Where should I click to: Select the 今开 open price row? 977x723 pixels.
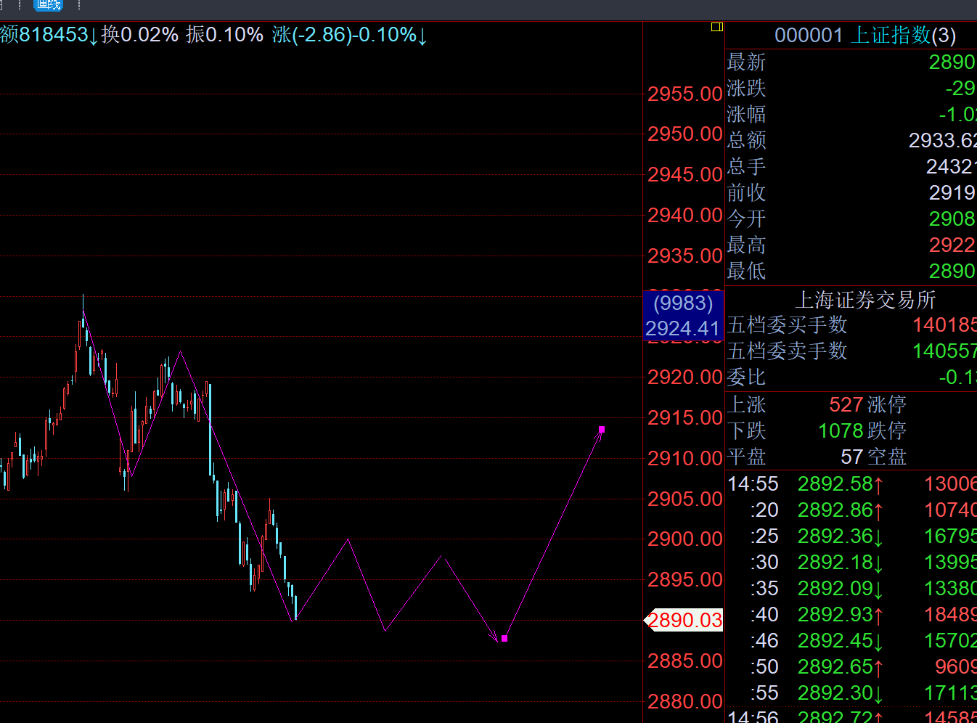[851, 218]
